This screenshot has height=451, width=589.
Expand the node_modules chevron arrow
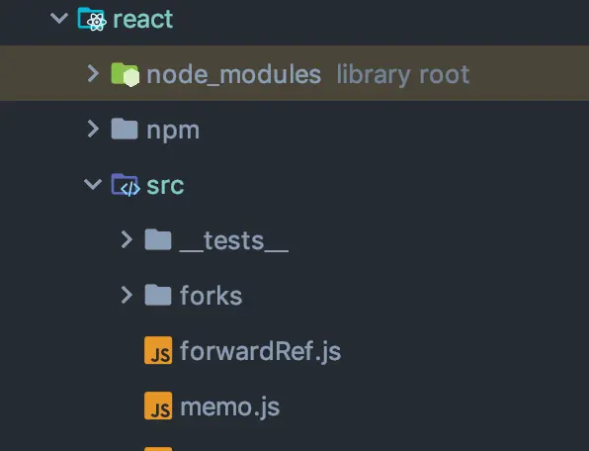[x=93, y=73]
